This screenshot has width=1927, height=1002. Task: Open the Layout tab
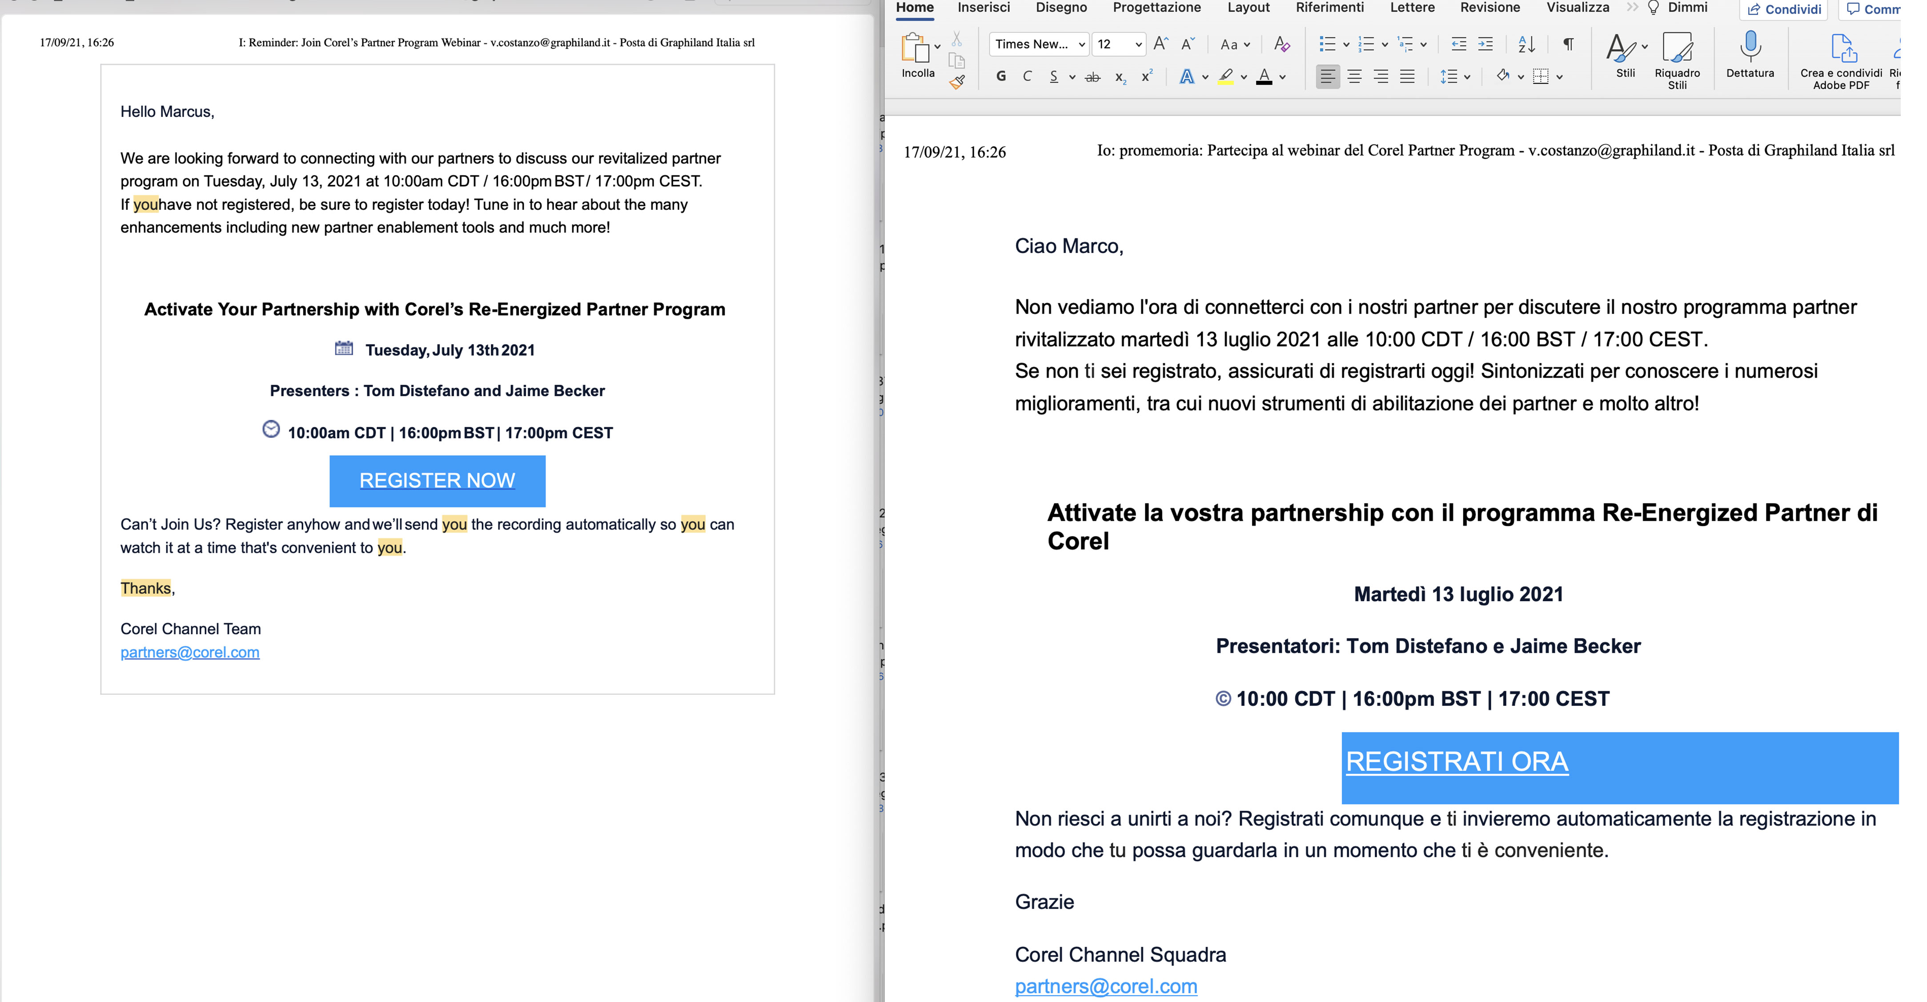[x=1248, y=8]
